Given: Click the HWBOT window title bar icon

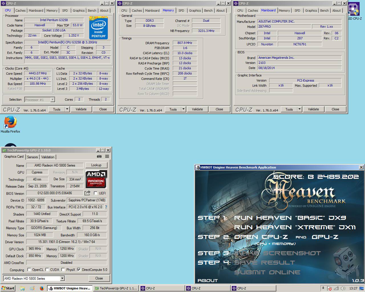Looking at the screenshot, I should point(198,167).
